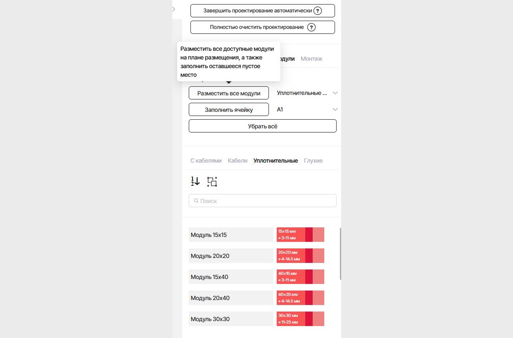513x338 pixels.
Task: Expand the Уплотнительные dropdown chevron
Action: tap(335, 93)
